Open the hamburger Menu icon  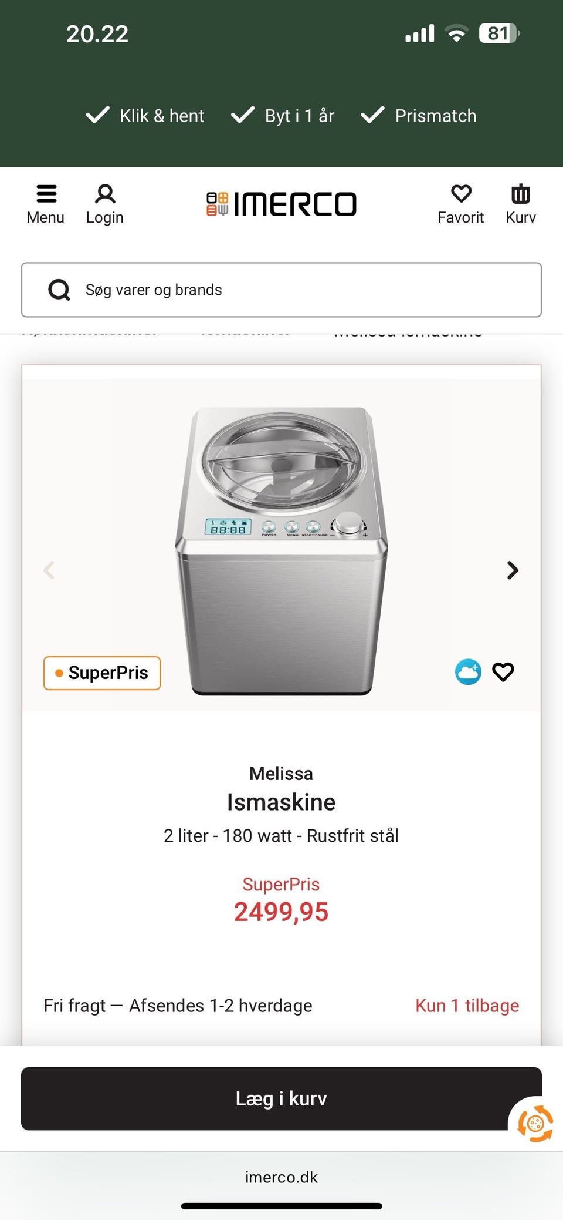click(46, 194)
